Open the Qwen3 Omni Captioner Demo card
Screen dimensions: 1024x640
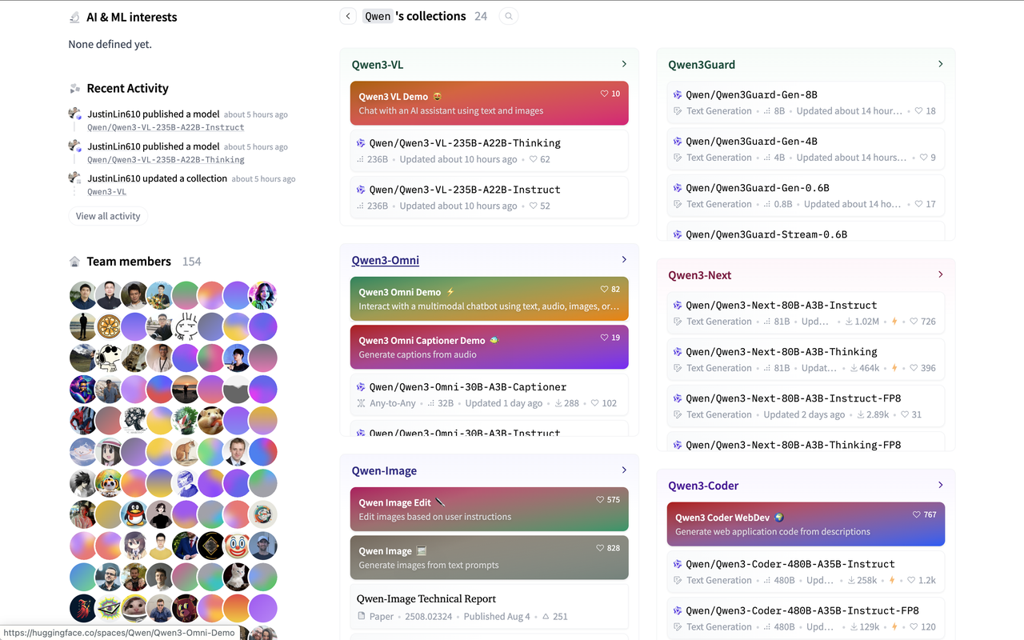[489, 346]
